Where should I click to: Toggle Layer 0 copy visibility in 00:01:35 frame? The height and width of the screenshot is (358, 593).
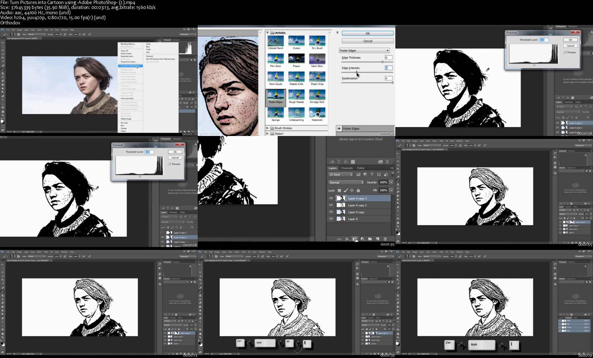[x=331, y=212]
